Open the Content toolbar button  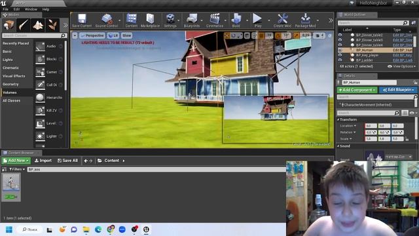[x=131, y=20]
